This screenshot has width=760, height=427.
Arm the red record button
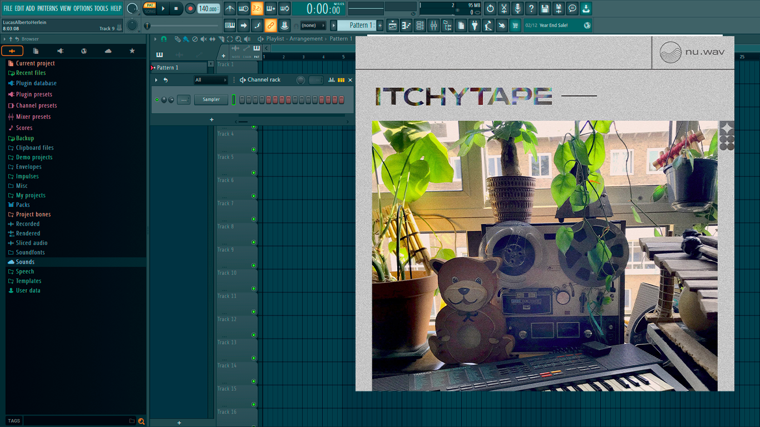(x=190, y=8)
